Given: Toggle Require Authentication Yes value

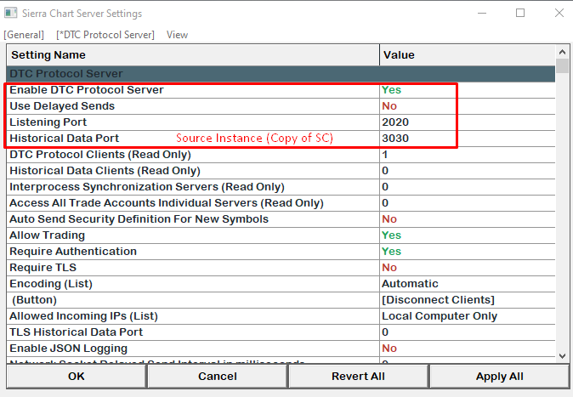Looking at the screenshot, I should [391, 251].
